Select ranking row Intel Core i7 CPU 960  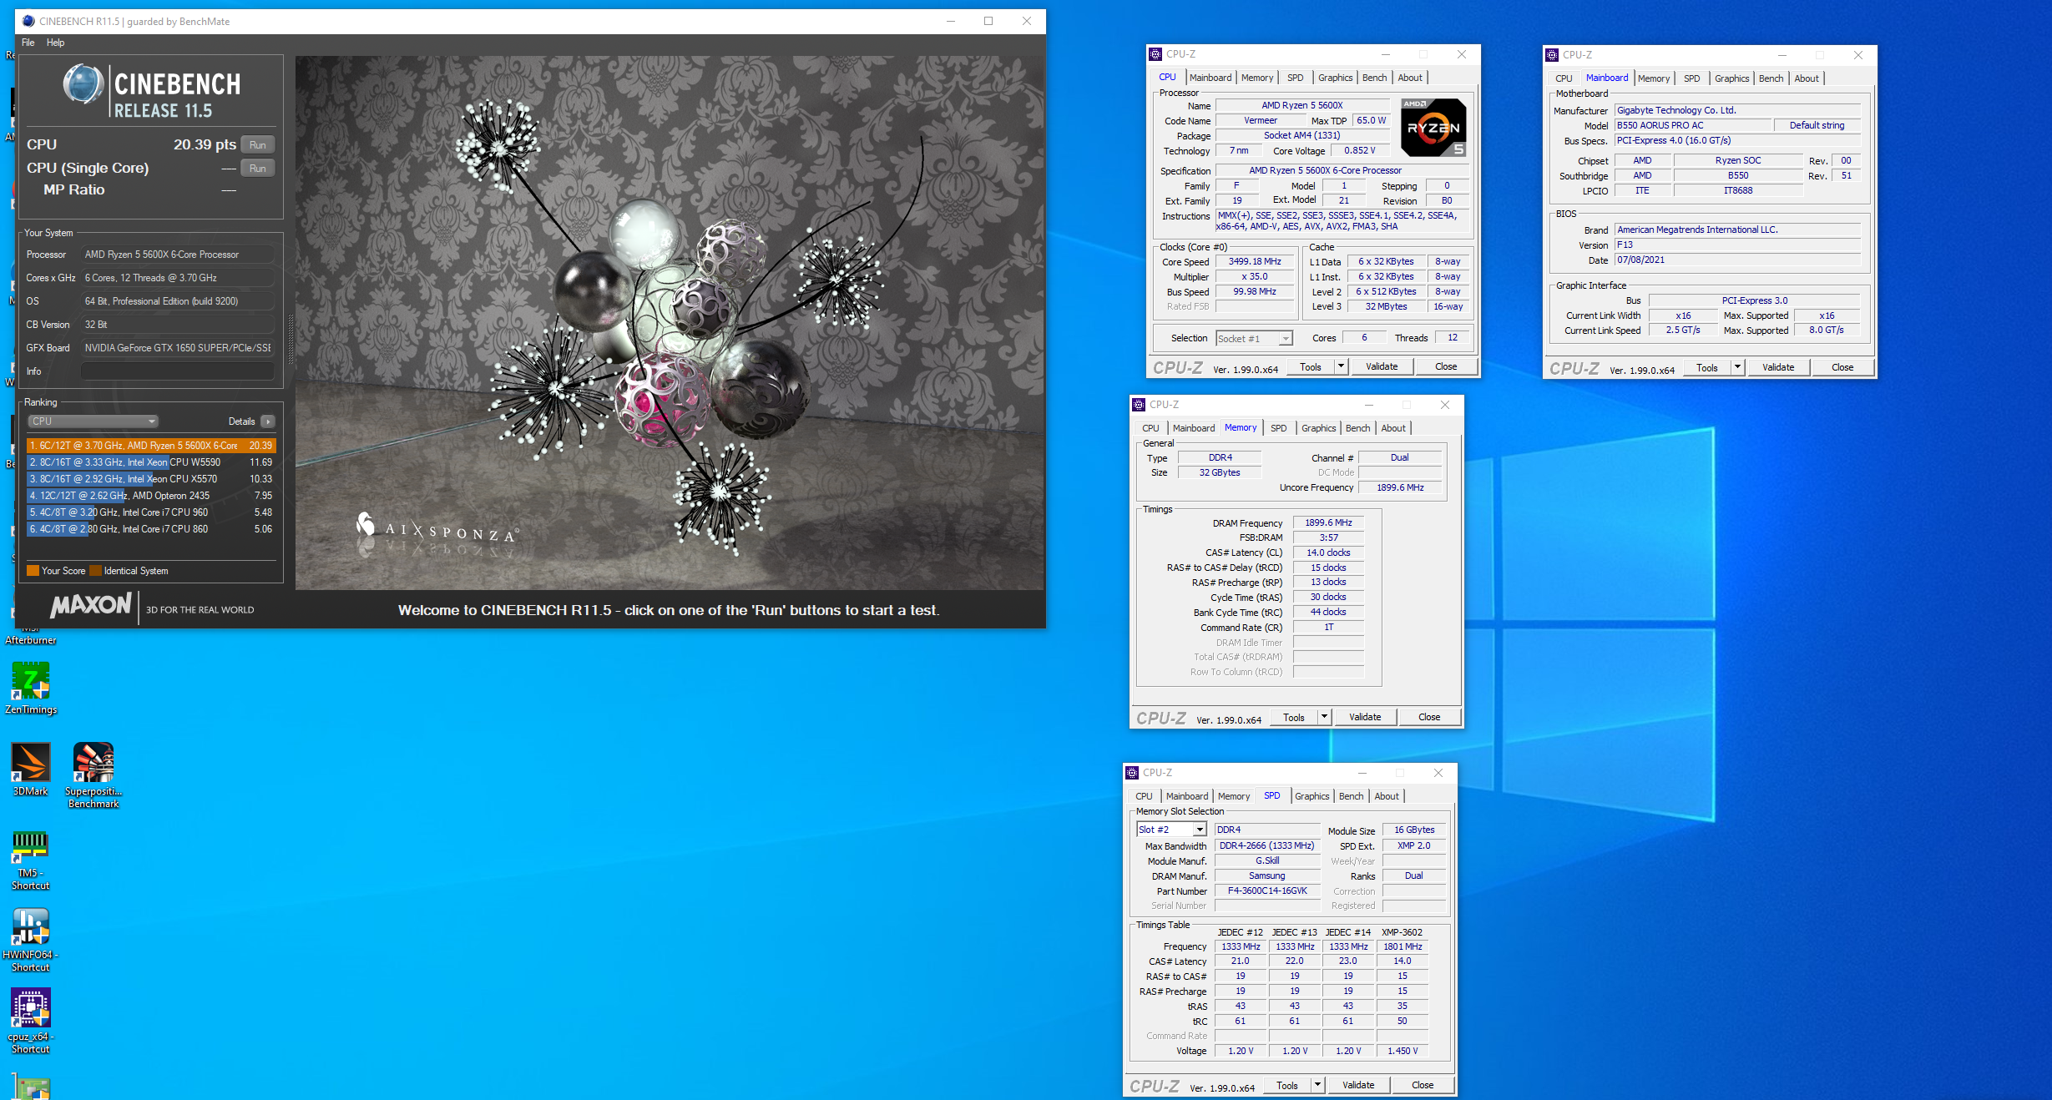151,512
